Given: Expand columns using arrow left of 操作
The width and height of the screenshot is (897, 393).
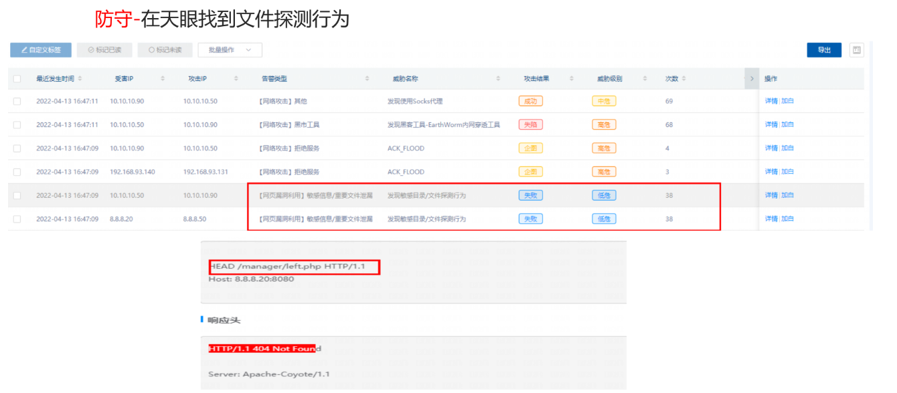Looking at the screenshot, I should [x=752, y=79].
